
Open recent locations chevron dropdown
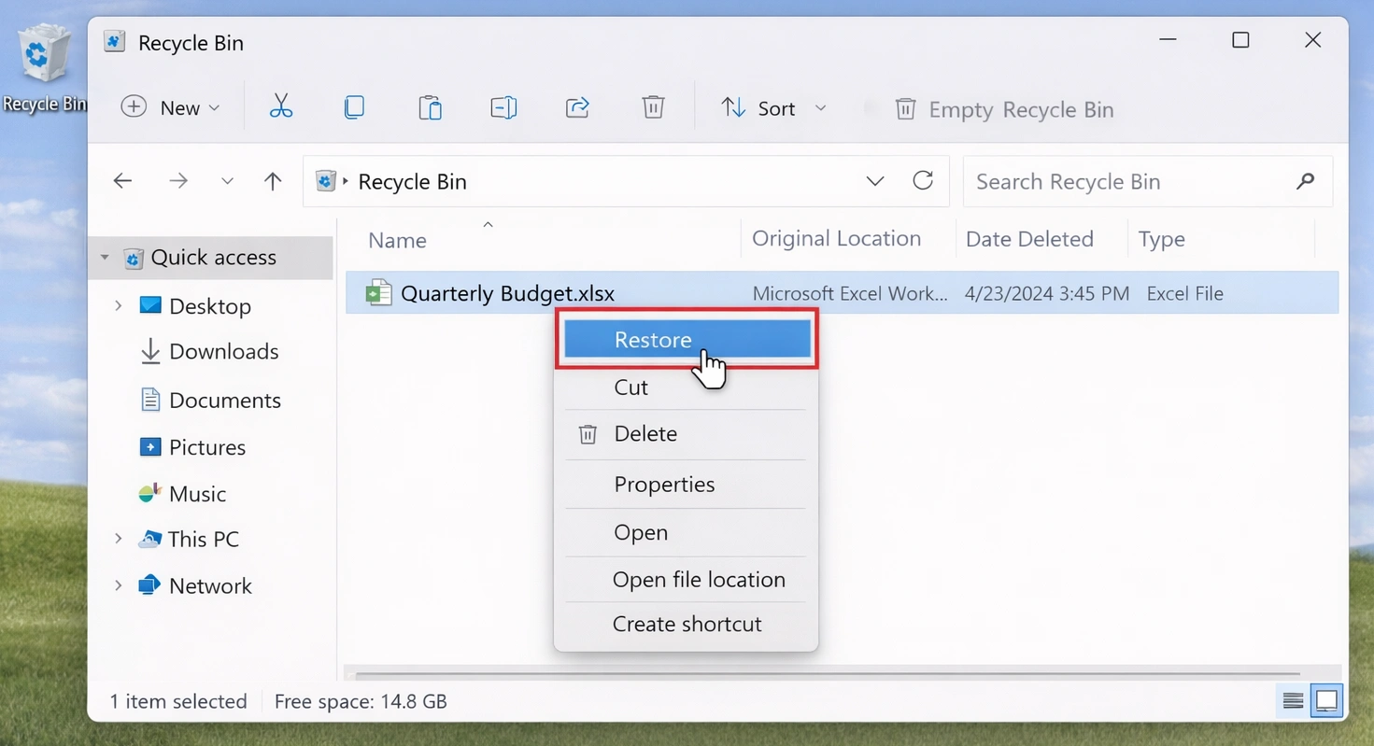(x=227, y=181)
